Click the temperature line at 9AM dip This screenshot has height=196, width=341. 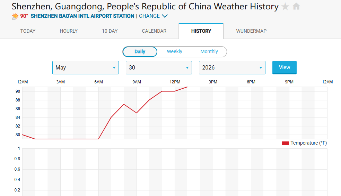[137, 113]
